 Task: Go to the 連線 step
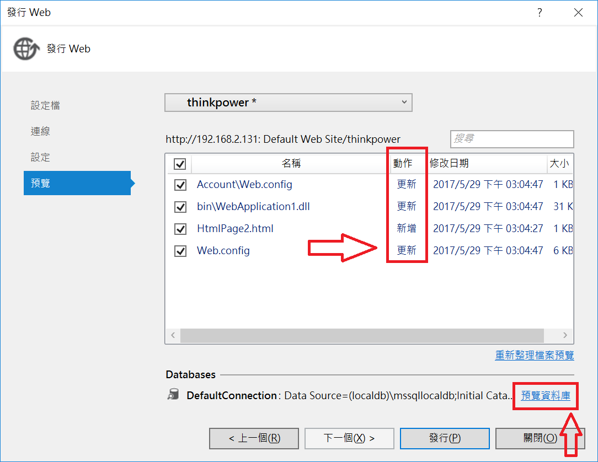(40, 131)
